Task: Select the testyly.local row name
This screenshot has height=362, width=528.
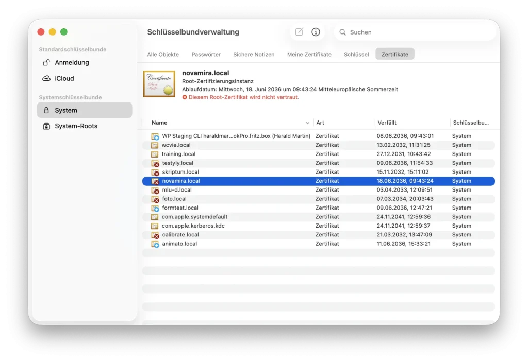Action: point(178,163)
